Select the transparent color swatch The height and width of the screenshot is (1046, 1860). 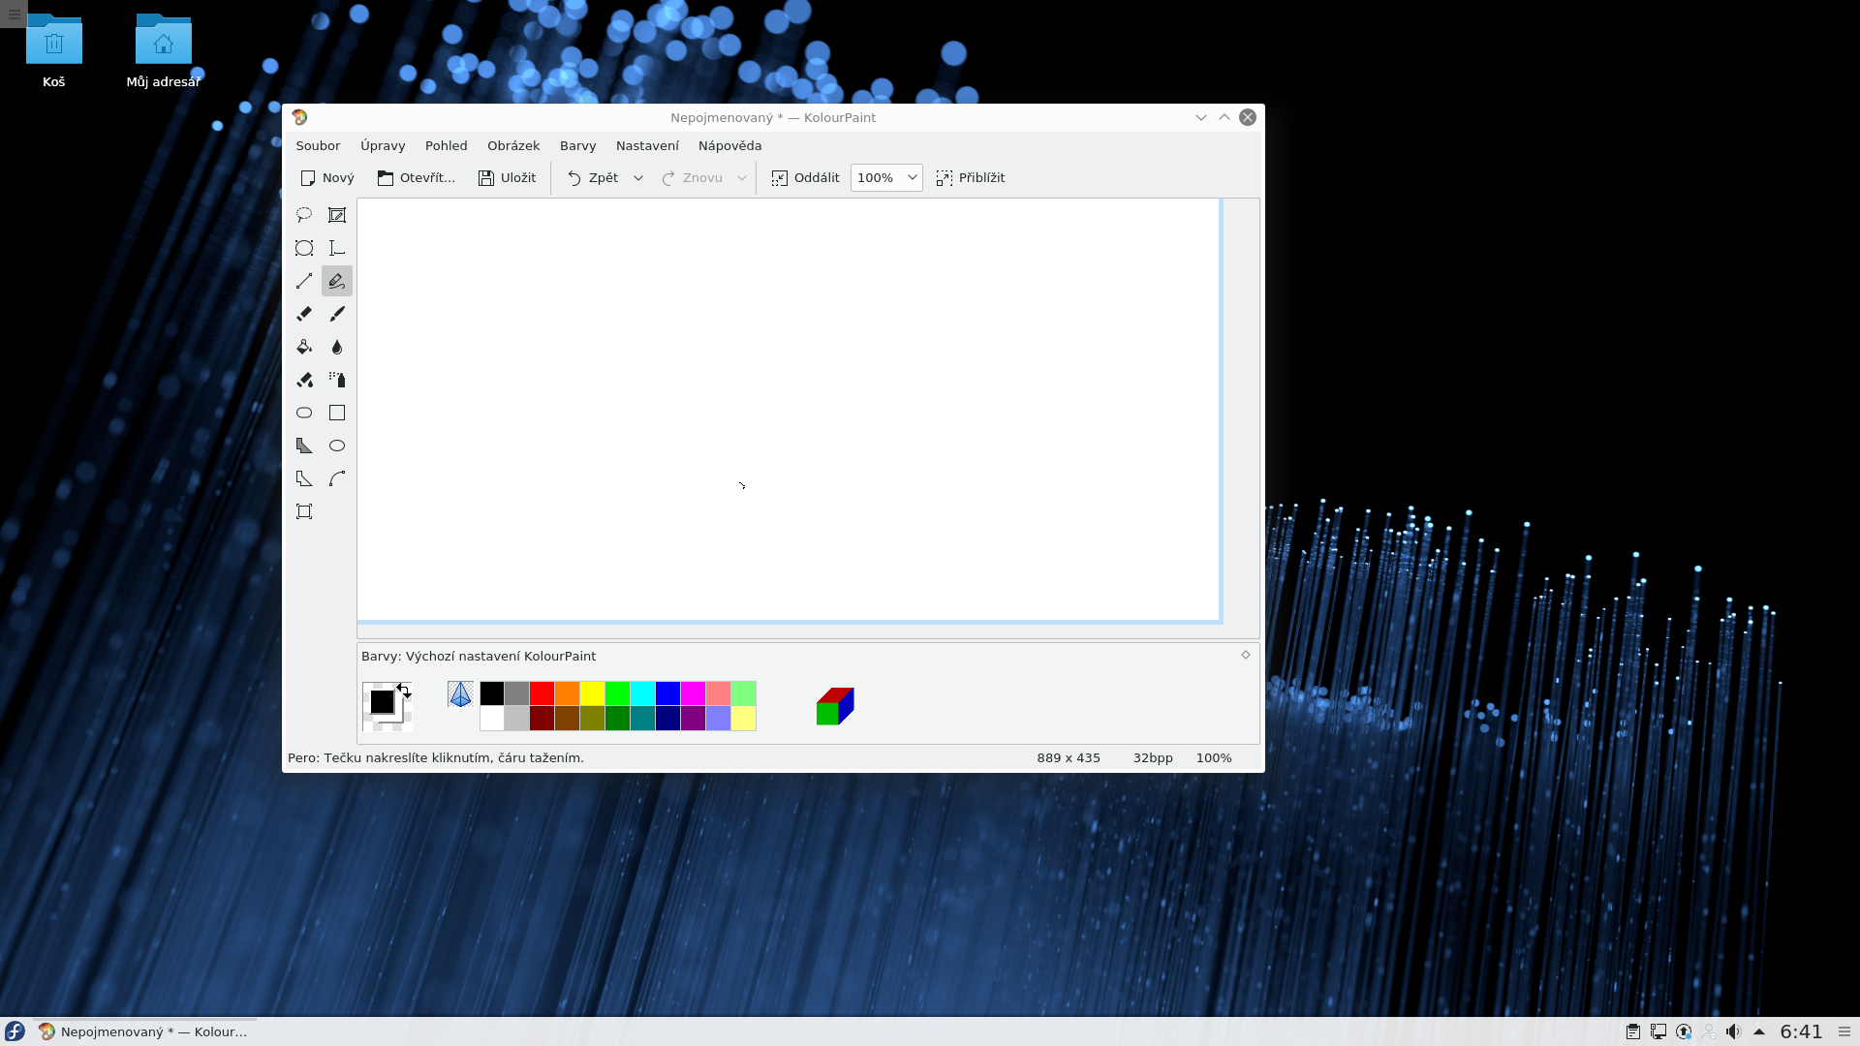click(x=460, y=693)
